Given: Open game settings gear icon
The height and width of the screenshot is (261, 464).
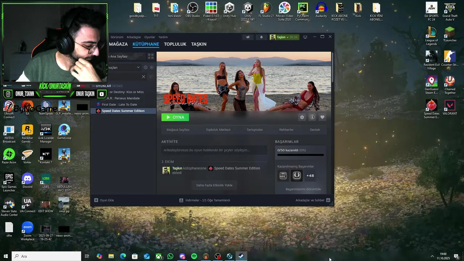Looking at the screenshot, I should tap(302, 117).
